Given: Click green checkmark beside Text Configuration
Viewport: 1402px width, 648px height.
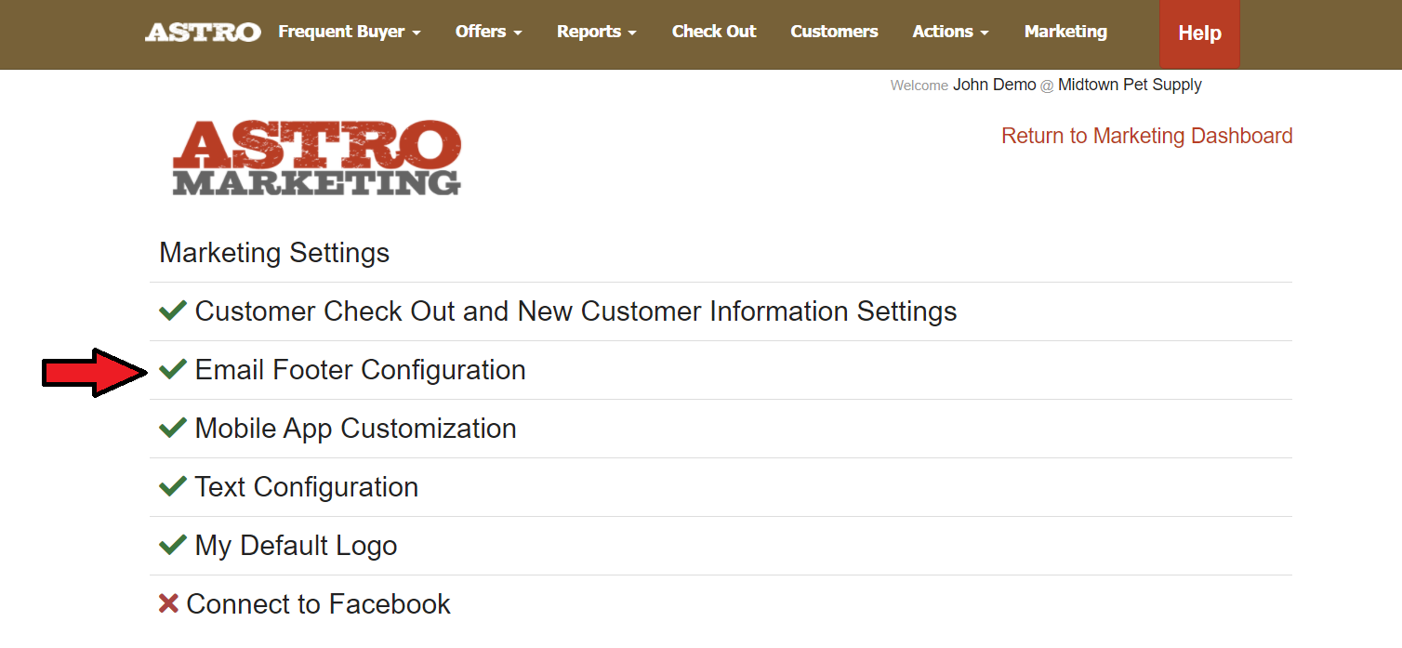Looking at the screenshot, I should pyautogui.click(x=173, y=486).
